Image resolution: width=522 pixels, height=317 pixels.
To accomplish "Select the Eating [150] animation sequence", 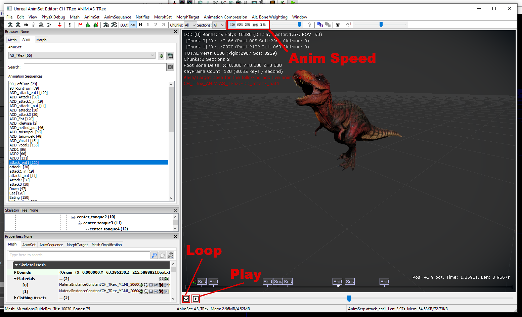I will 19,197.
